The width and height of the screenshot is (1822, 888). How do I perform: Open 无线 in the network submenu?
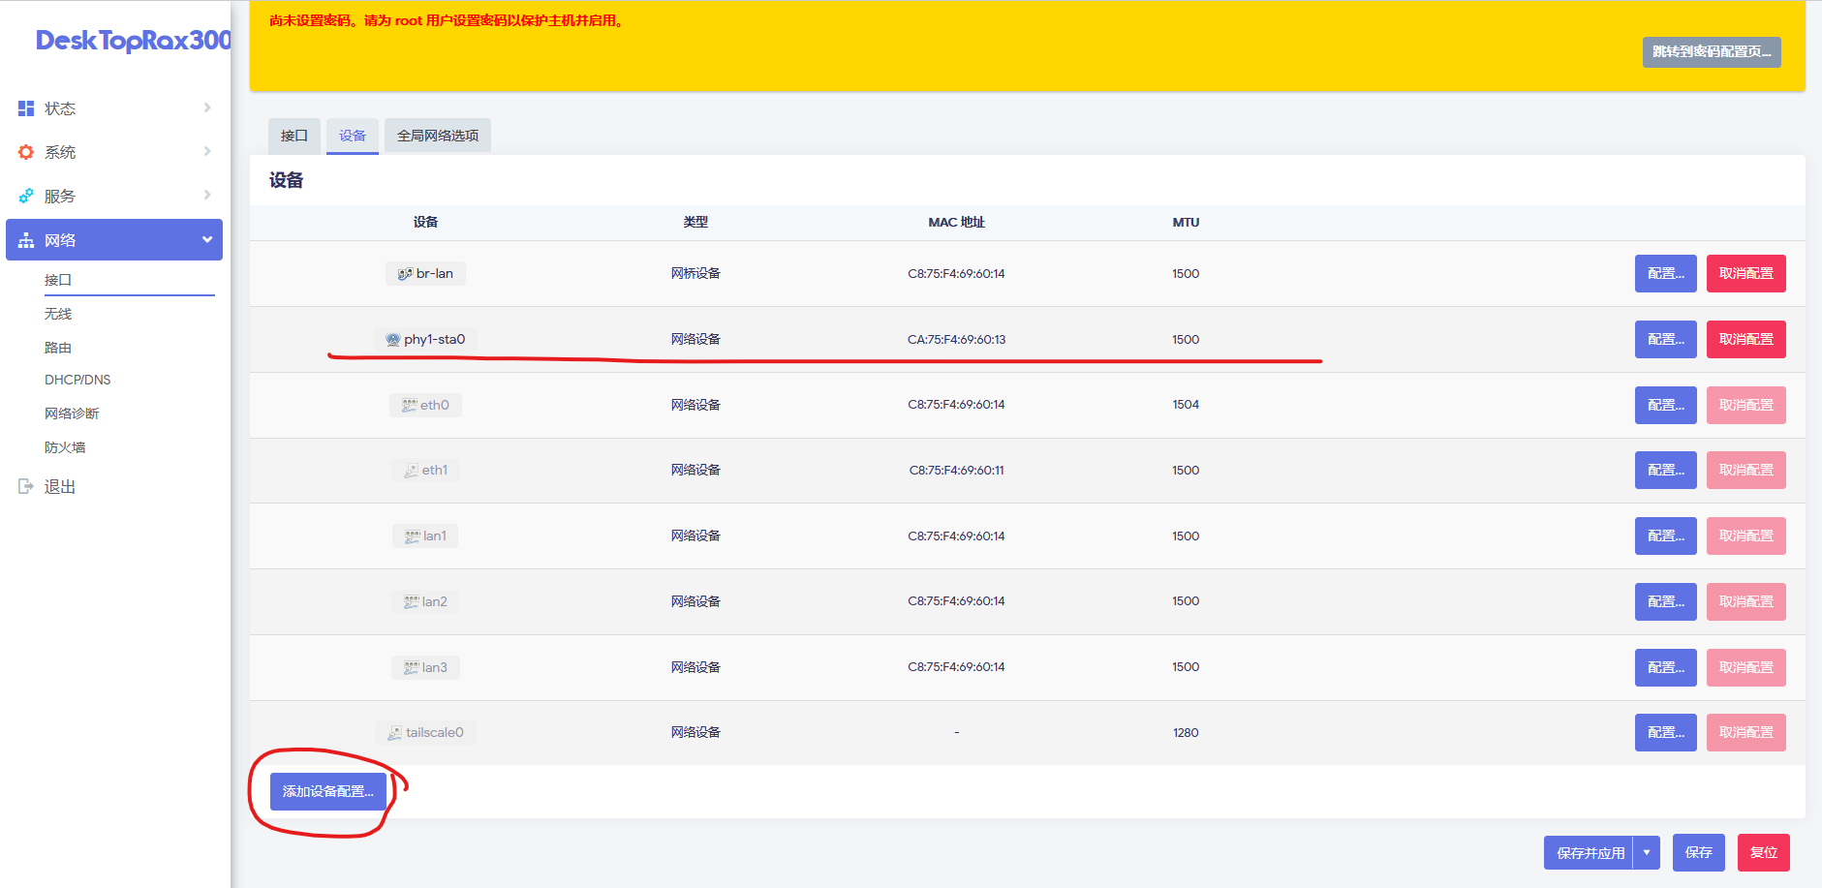pos(58,314)
